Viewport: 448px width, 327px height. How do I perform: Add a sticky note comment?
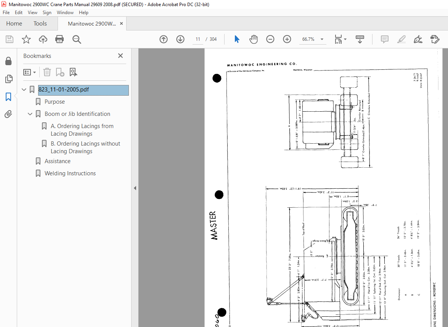point(385,39)
